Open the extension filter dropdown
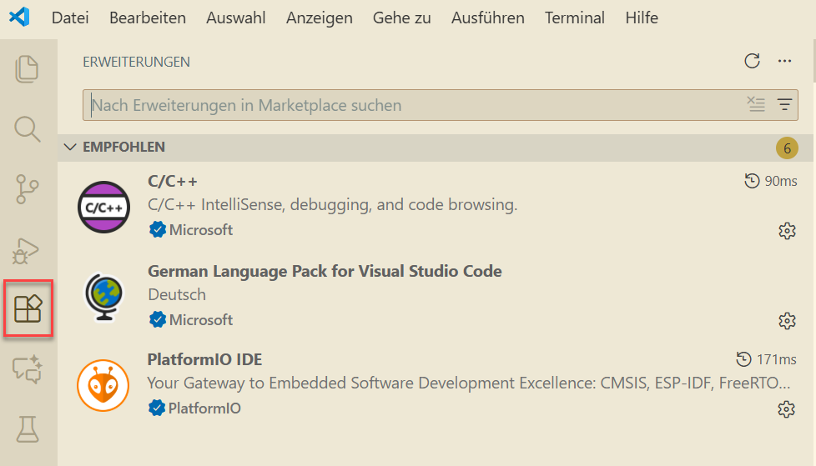Screen dimensions: 816x466 pyautogui.click(x=784, y=105)
